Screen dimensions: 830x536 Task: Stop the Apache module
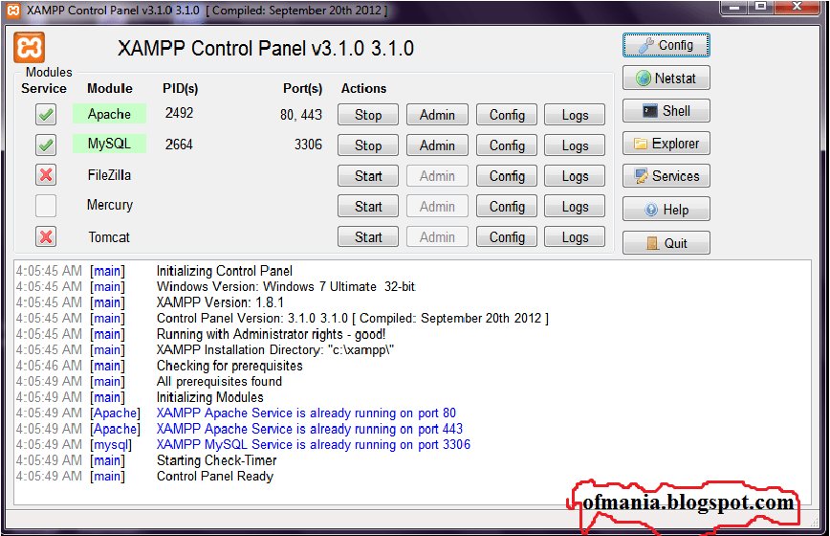pyautogui.click(x=368, y=115)
